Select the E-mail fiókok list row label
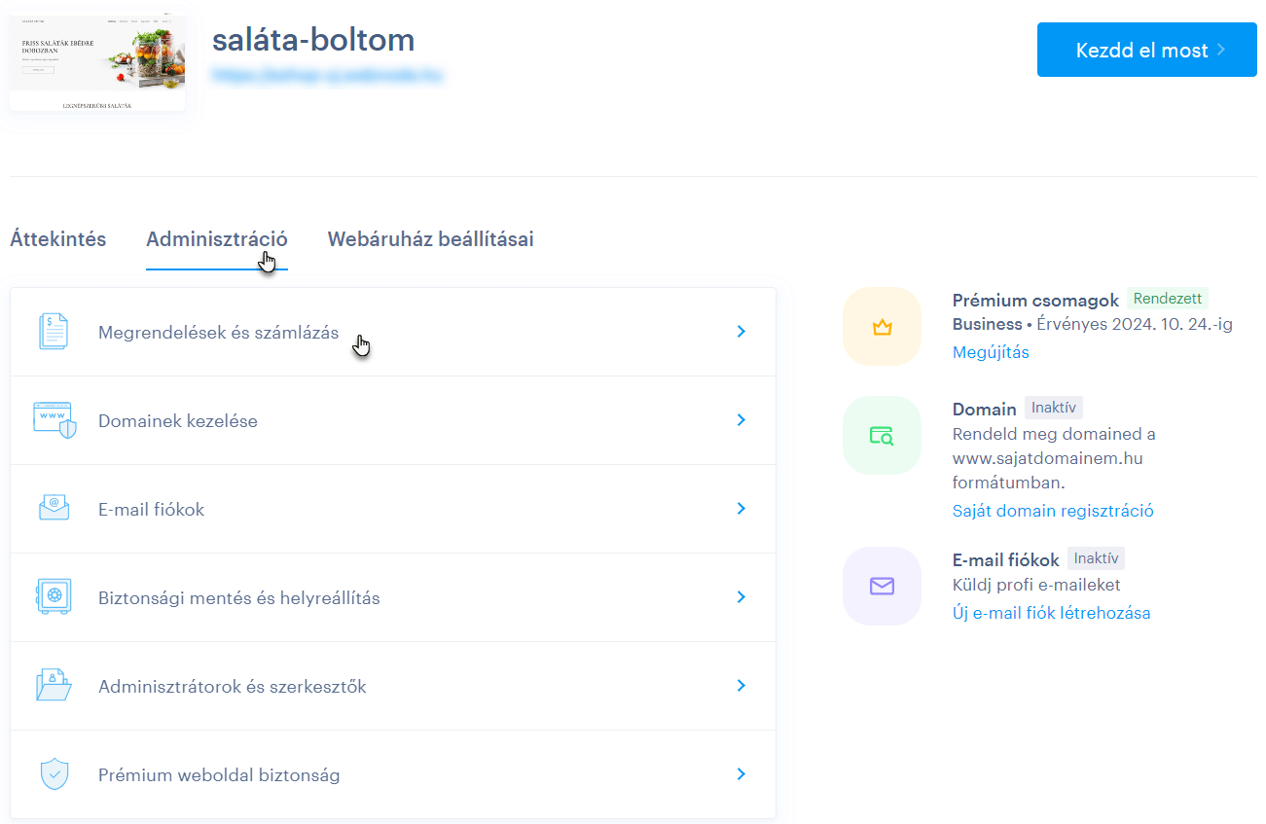The image size is (1266, 824). (x=151, y=510)
